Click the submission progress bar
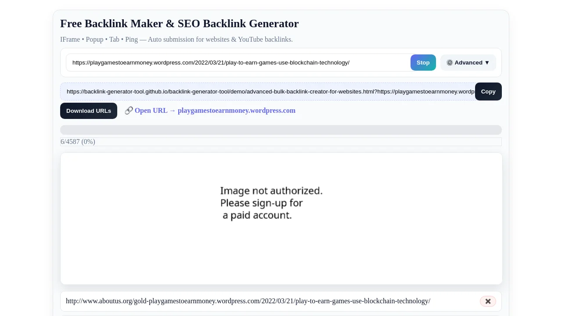Image resolution: width=562 pixels, height=316 pixels. pyautogui.click(x=281, y=130)
